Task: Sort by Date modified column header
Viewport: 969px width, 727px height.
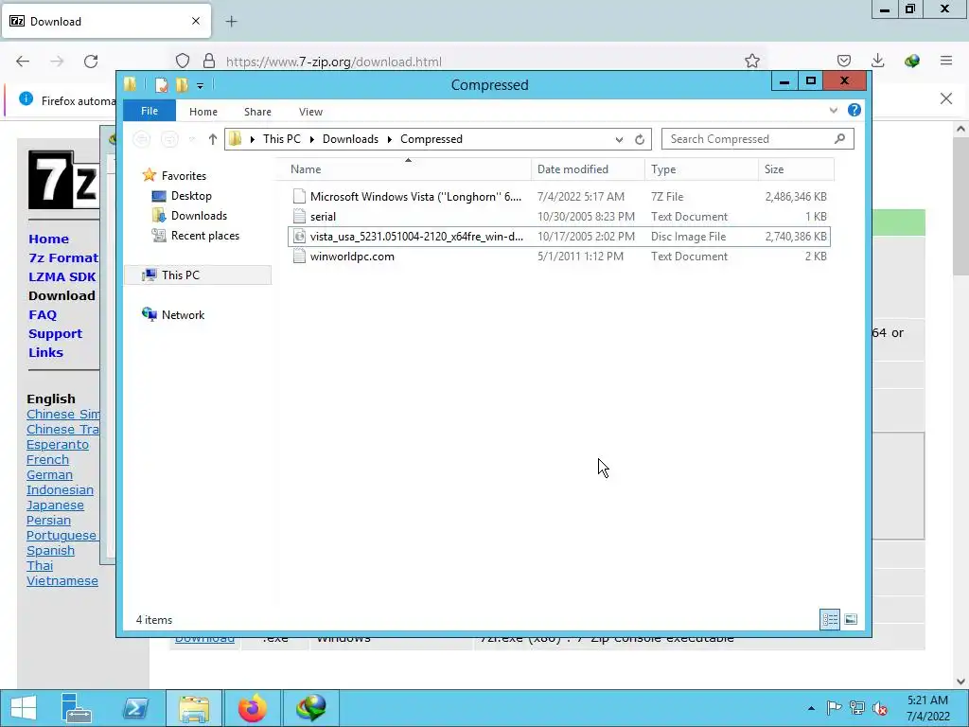Action: click(588, 169)
